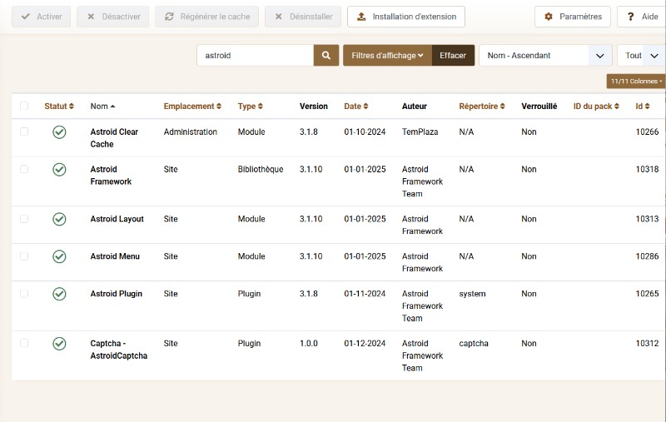This screenshot has height=422, width=666.
Task: Click the Administration location cell
Action: 191,132
